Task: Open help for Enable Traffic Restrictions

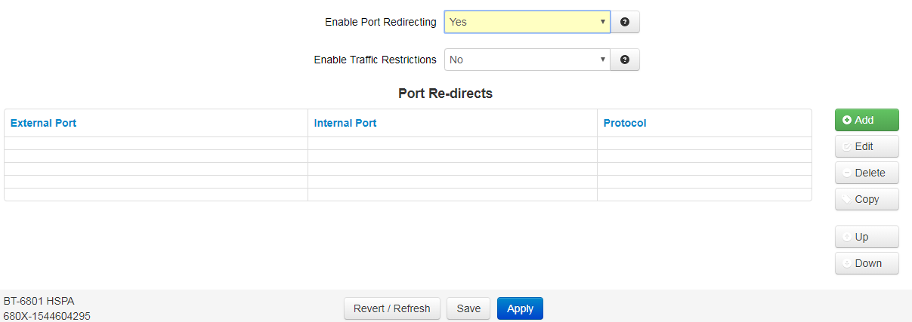Action: point(625,60)
